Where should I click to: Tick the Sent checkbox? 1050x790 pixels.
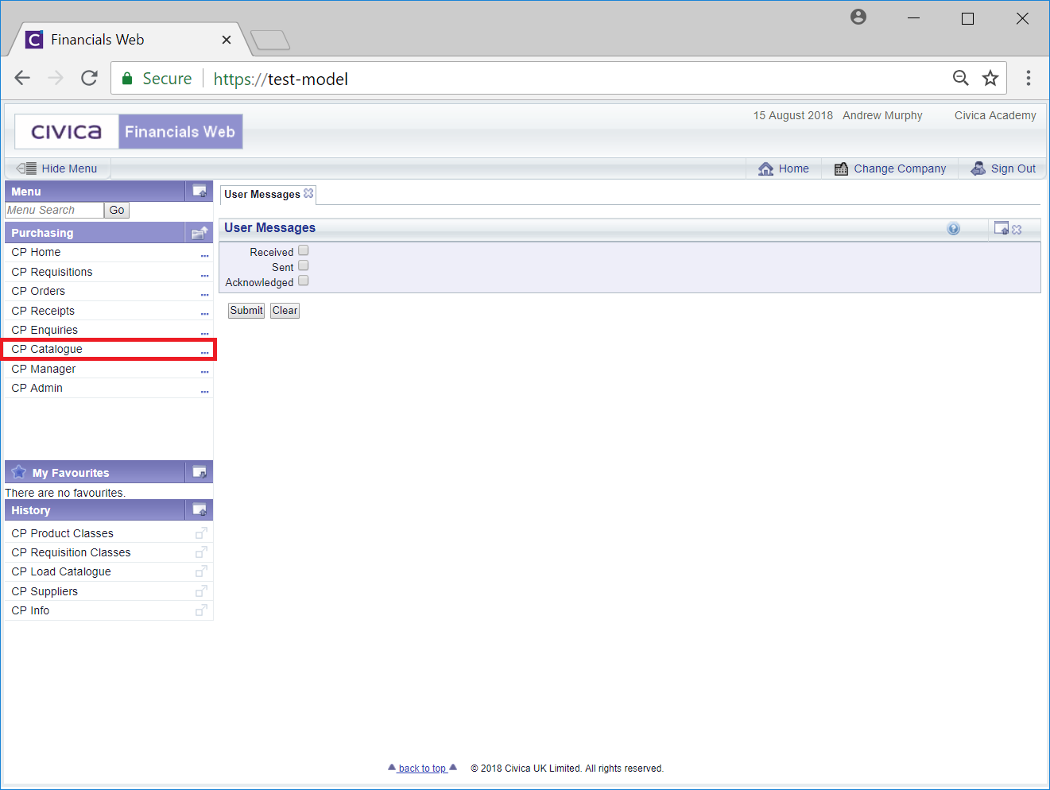pyautogui.click(x=303, y=265)
